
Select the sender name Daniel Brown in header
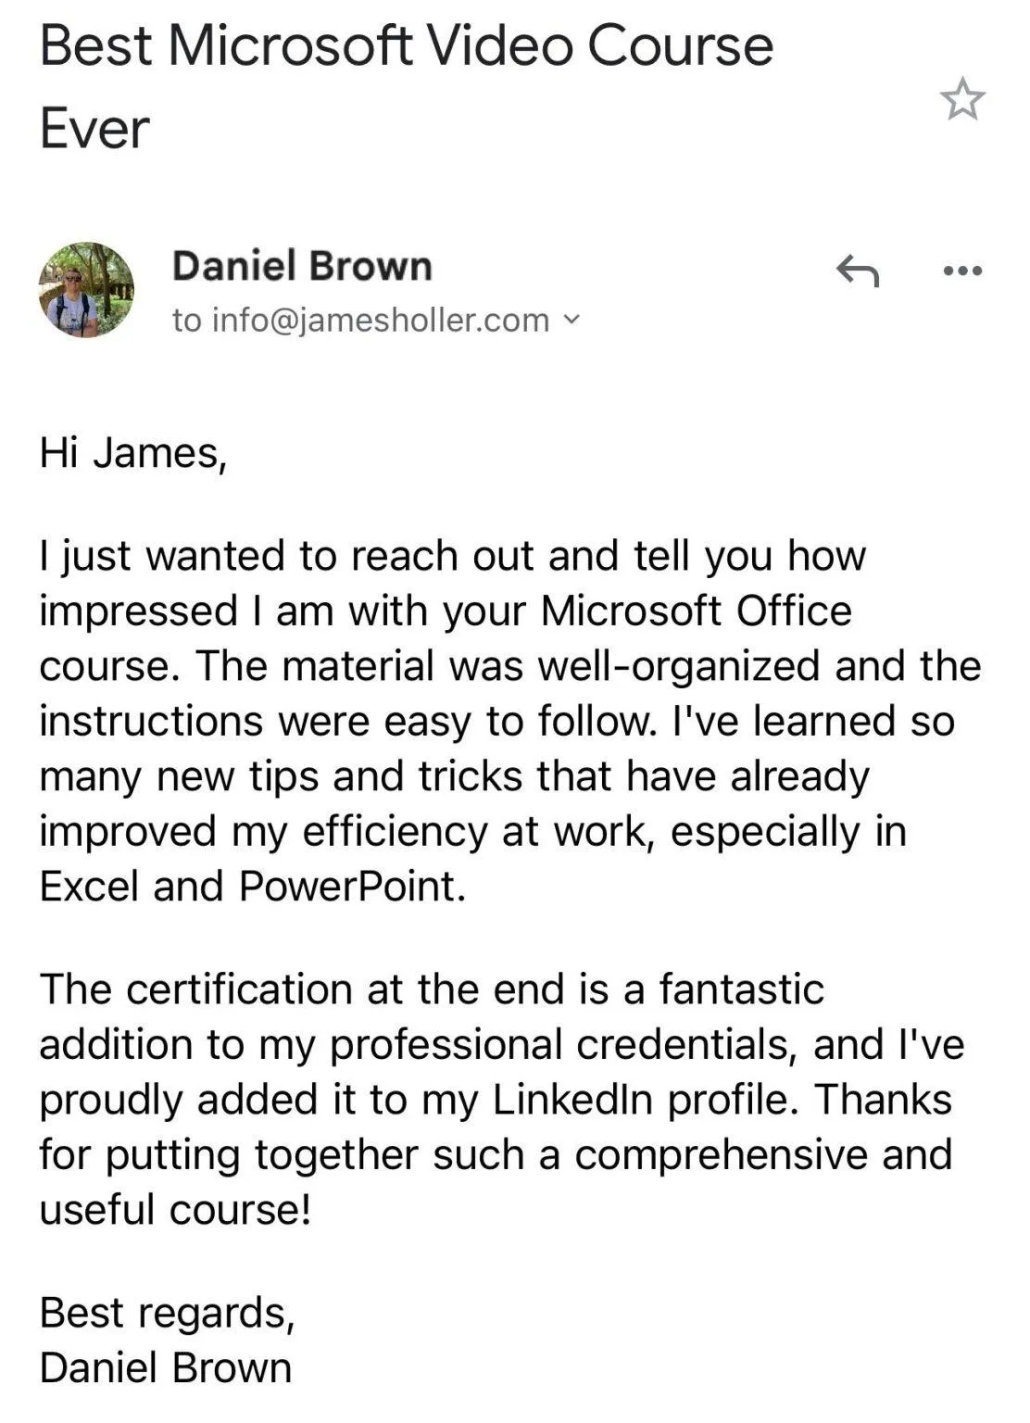tap(302, 266)
